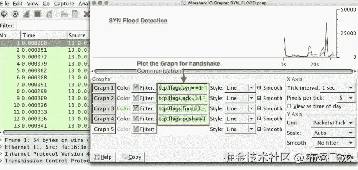This screenshot has width=358, height=170.
Task: Open the Y Axis Unit dropdown
Action: tap(333, 123)
